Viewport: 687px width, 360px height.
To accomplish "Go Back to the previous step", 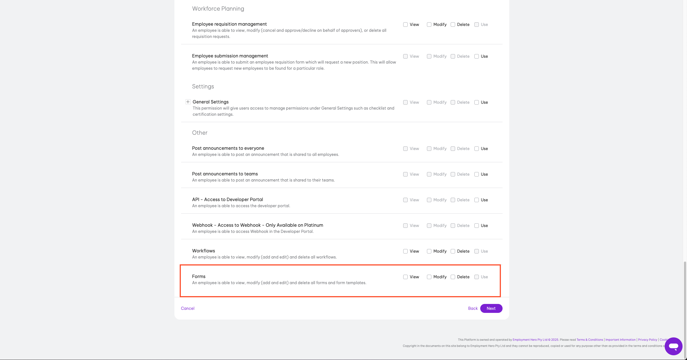I will point(473,308).
